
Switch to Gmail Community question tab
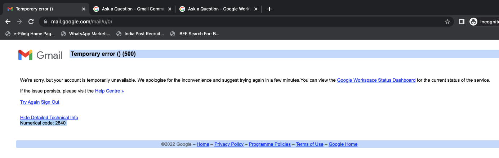[130, 9]
